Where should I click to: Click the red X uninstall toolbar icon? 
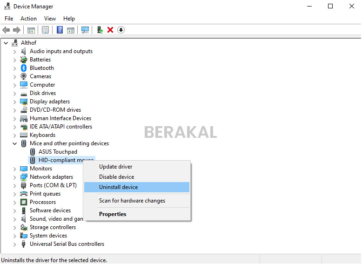click(110, 30)
